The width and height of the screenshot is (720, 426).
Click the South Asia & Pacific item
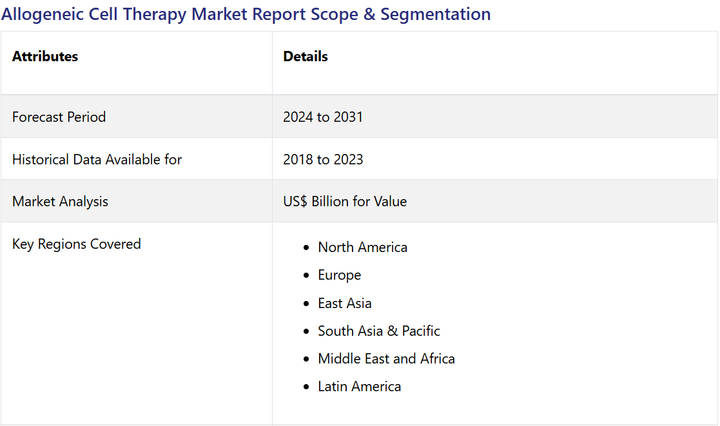pyautogui.click(x=378, y=331)
